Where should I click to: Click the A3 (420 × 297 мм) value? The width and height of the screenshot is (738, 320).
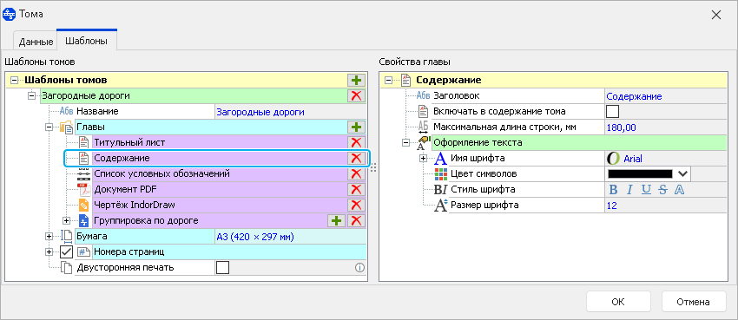[x=254, y=237]
